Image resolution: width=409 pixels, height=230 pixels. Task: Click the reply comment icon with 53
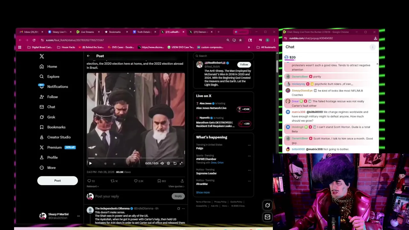91,181
